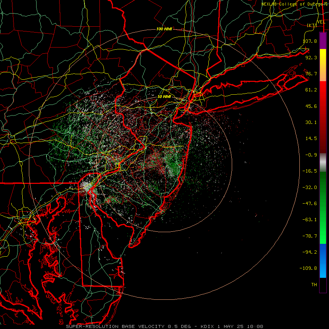This screenshot has width=329, height=329.
Task: Click the 107.8 velocity scale value
Action: [x=310, y=41]
